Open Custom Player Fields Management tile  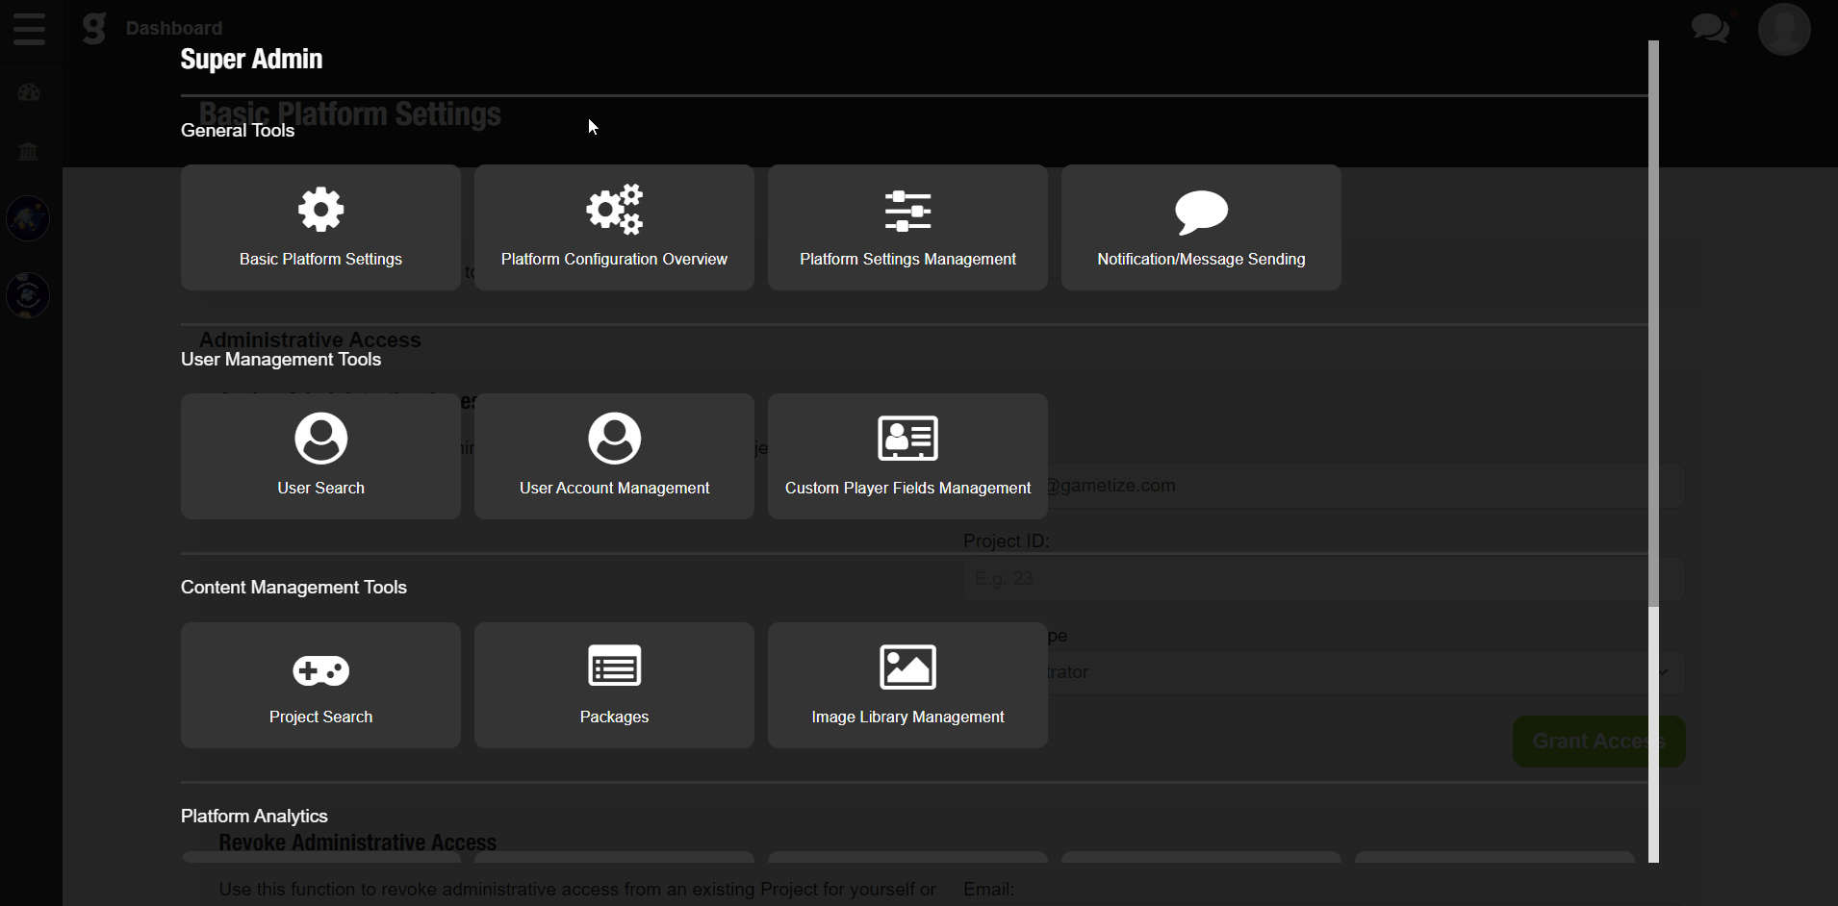[x=907, y=456]
